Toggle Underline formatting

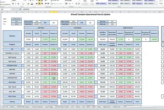[x=18, y=4]
